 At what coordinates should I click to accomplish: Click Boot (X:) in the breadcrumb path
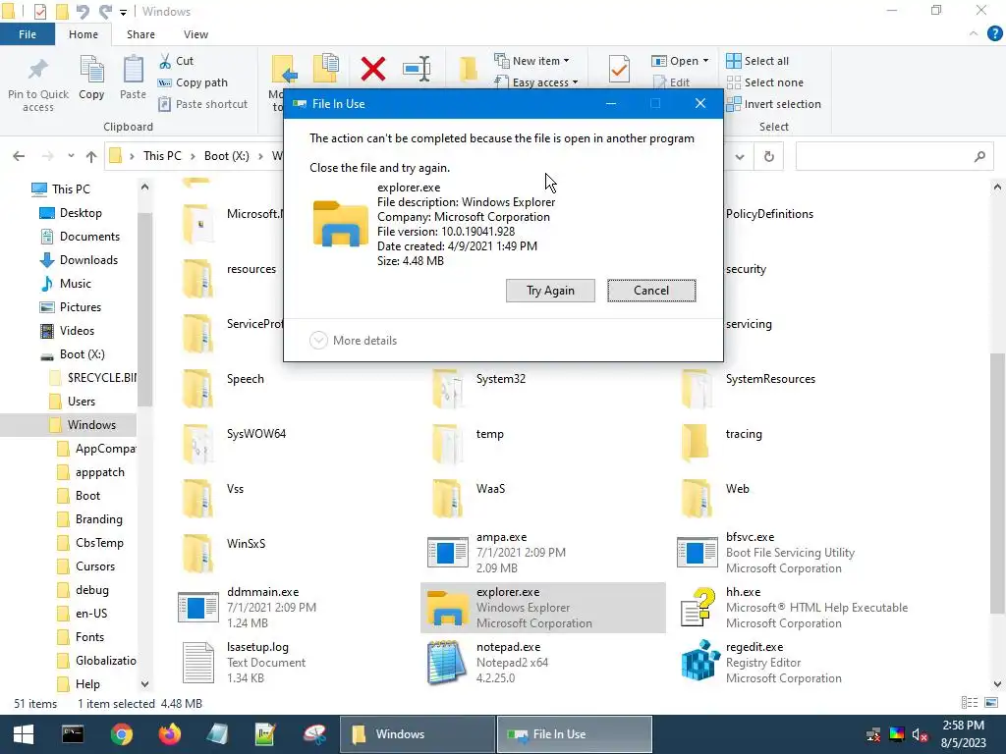(227, 156)
